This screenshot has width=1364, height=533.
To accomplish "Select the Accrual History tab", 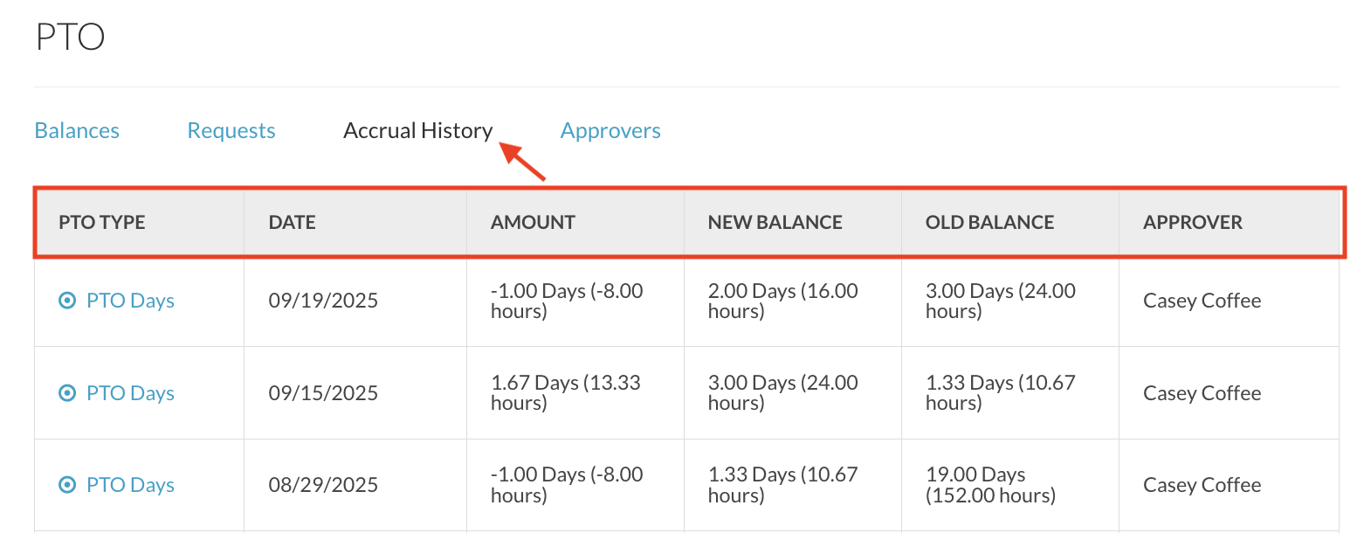I will pos(417,130).
